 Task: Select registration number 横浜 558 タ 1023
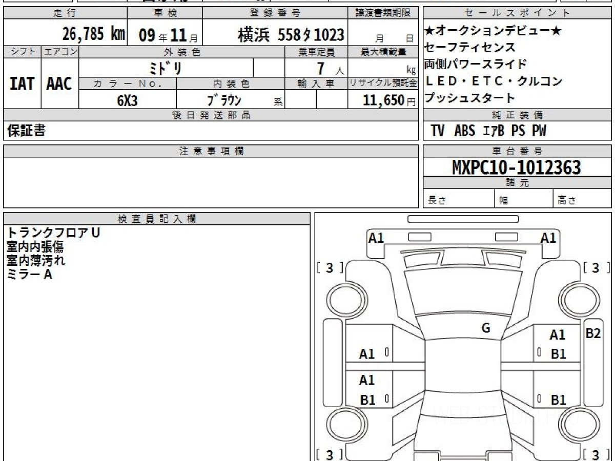tap(291, 35)
